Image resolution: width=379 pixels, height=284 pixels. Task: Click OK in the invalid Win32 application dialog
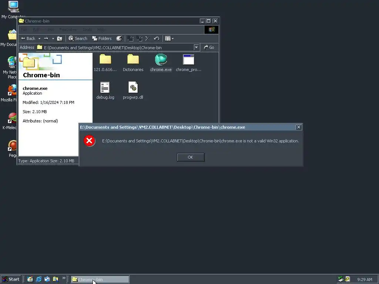tap(191, 157)
